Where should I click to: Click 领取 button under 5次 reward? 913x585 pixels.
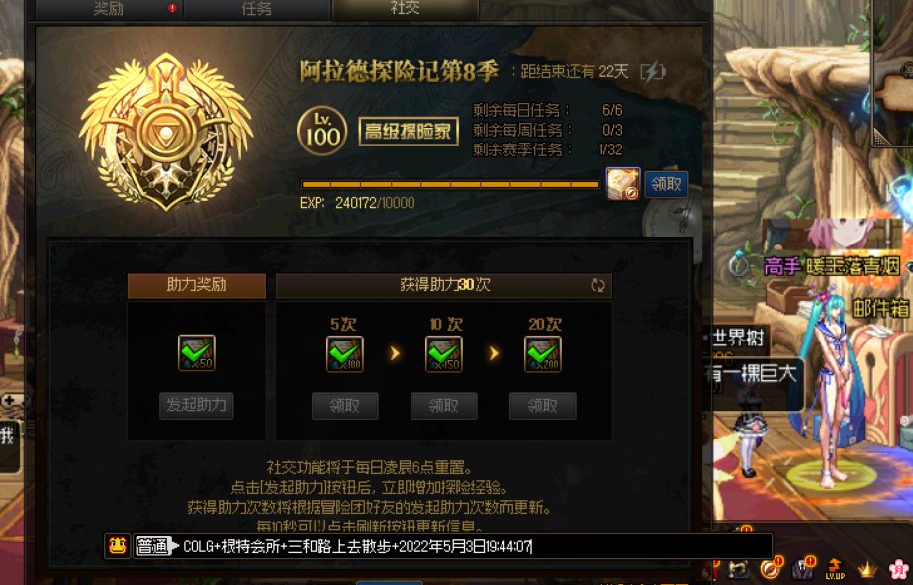pyautogui.click(x=344, y=406)
